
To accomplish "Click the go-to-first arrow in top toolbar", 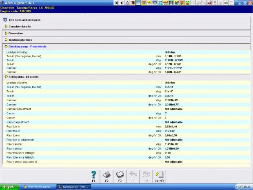I will (117, 3).
